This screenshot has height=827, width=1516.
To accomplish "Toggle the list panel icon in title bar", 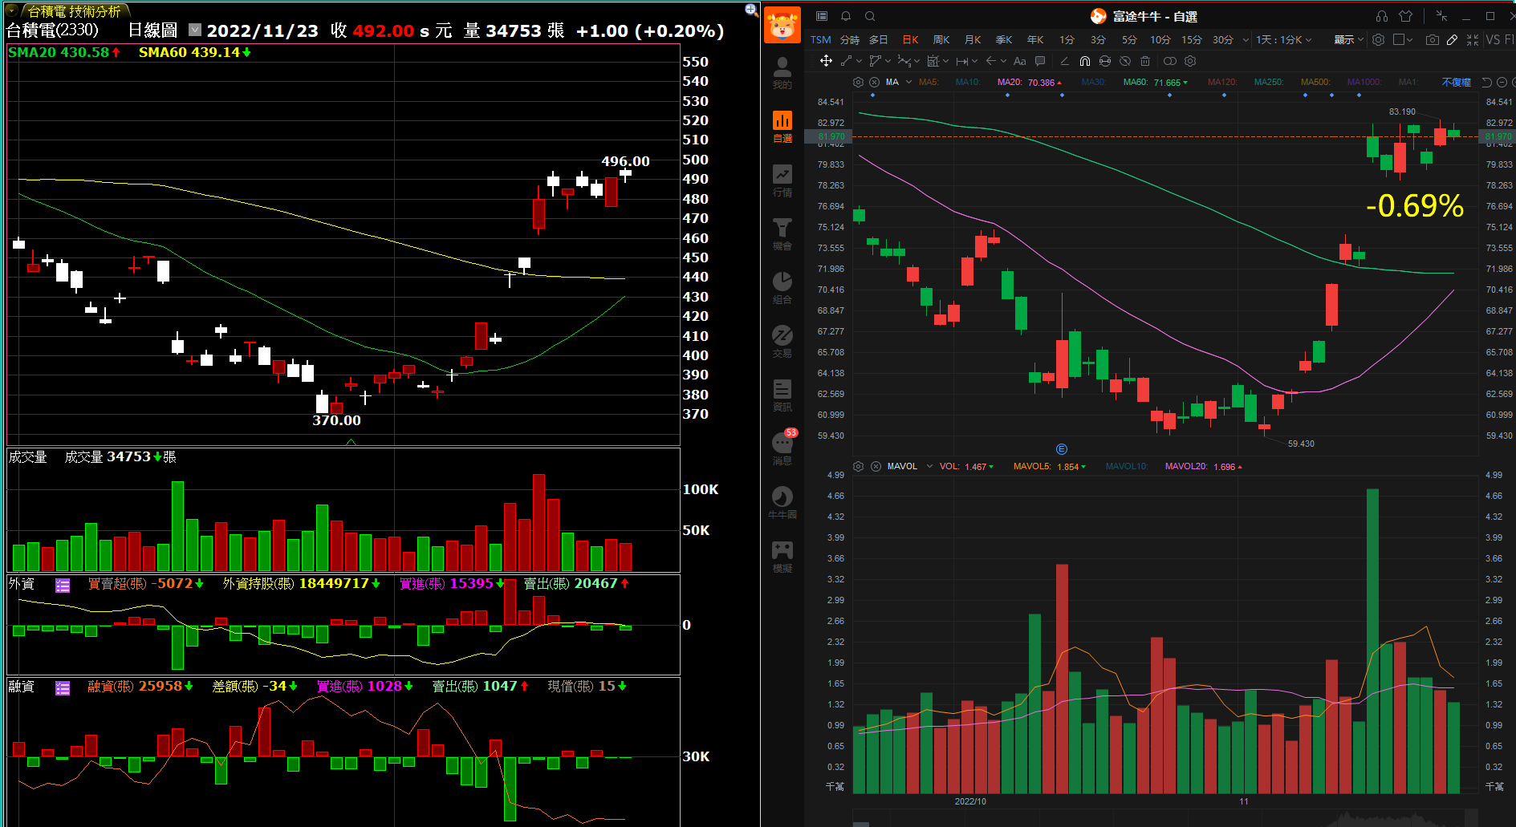I will 822,16.
